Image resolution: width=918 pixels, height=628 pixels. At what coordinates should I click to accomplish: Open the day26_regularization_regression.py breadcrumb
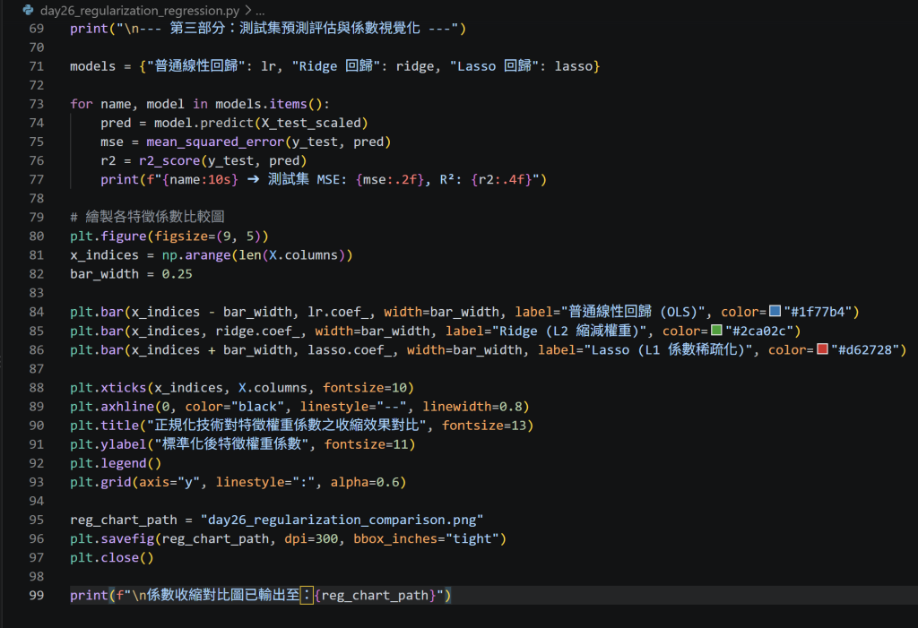point(139,11)
